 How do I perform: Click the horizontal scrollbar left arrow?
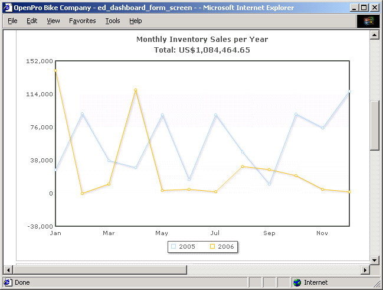(8, 270)
